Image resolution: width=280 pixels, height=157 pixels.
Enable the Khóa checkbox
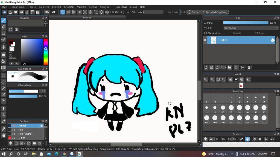(x=256, y=33)
